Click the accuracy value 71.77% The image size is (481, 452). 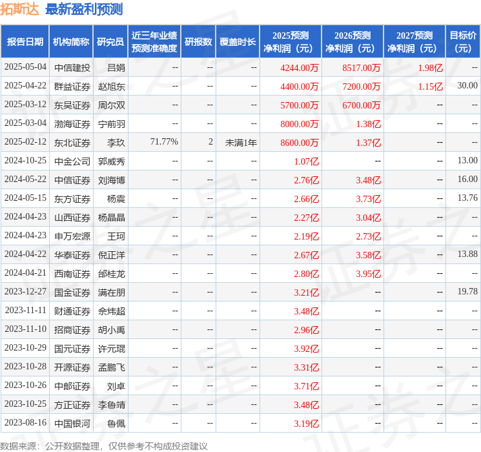point(164,142)
